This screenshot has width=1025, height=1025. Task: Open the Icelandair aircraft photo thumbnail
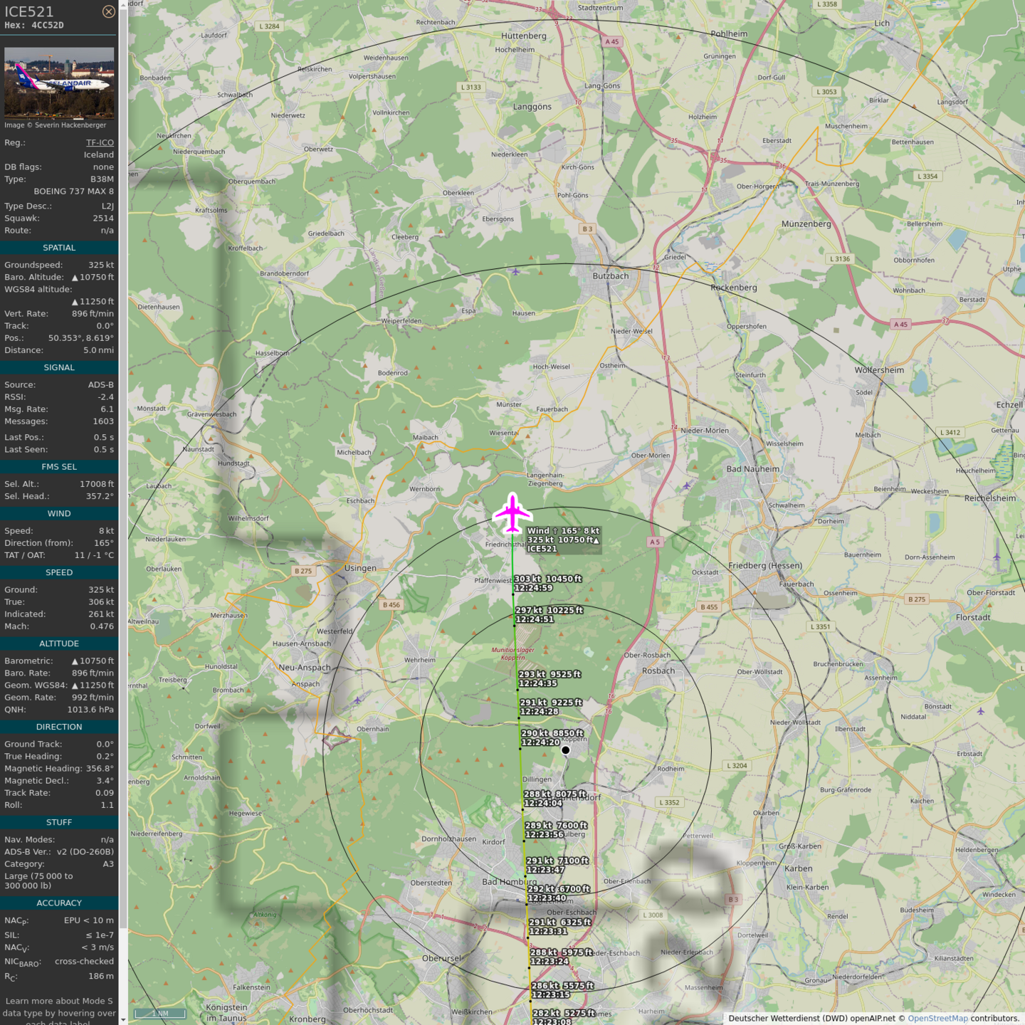click(59, 83)
